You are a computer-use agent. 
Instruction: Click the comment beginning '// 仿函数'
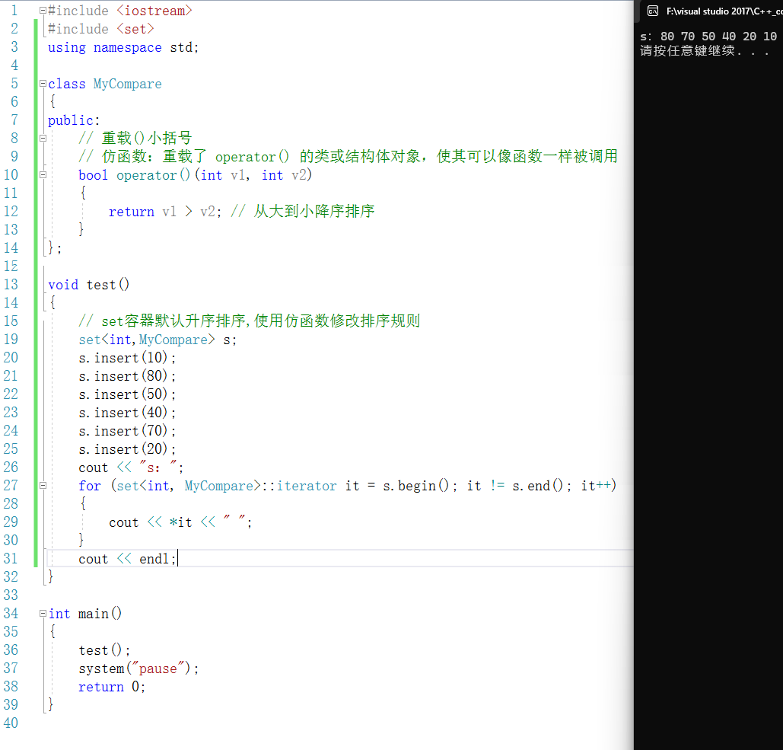coord(348,156)
